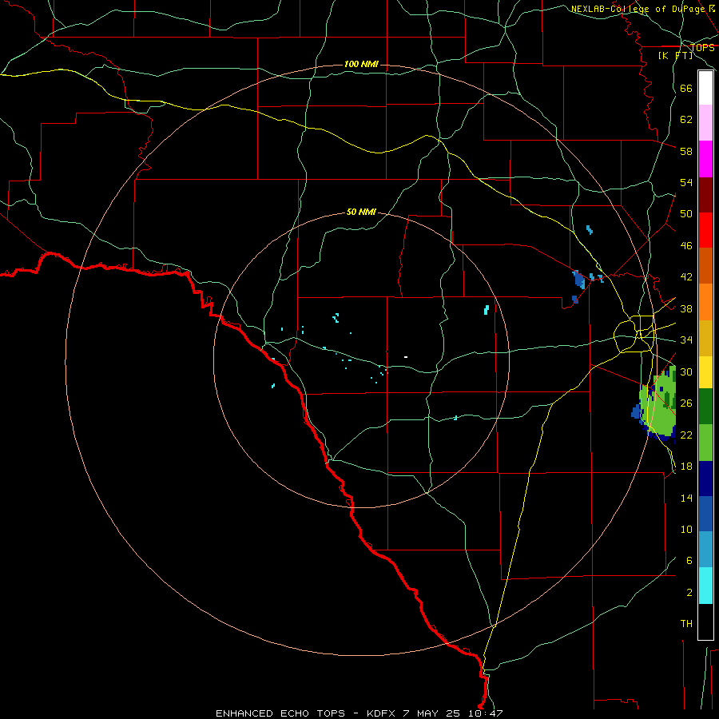The image size is (719, 719).
Task: Click the blue echo cluster northeast of the radar
Action: pos(580,280)
